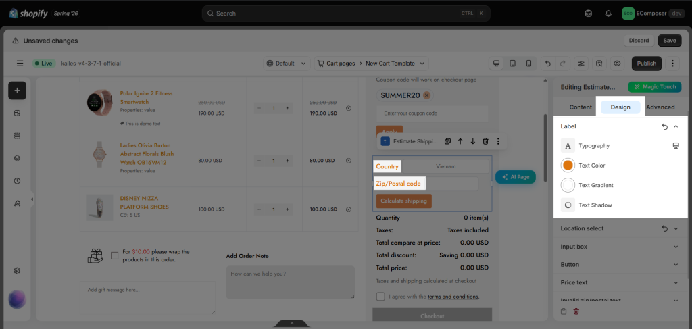The height and width of the screenshot is (329, 692).
Task: Open the Advanced tab
Action: (660, 107)
